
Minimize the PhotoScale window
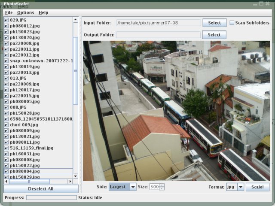pos(255,4)
